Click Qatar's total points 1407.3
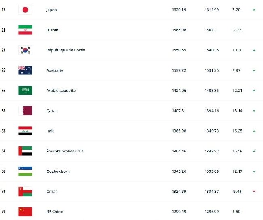 pyautogui.click(x=178, y=111)
